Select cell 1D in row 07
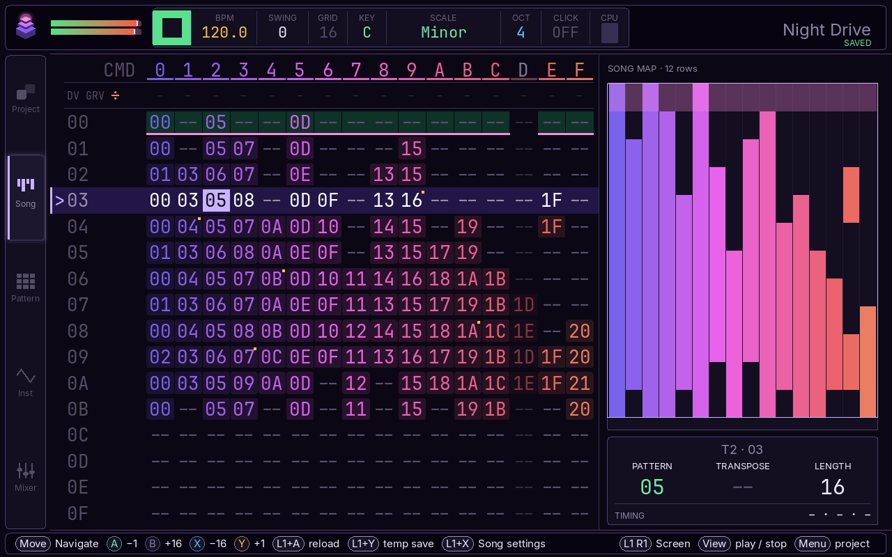Viewport: 892px width, 557px height. (523, 305)
